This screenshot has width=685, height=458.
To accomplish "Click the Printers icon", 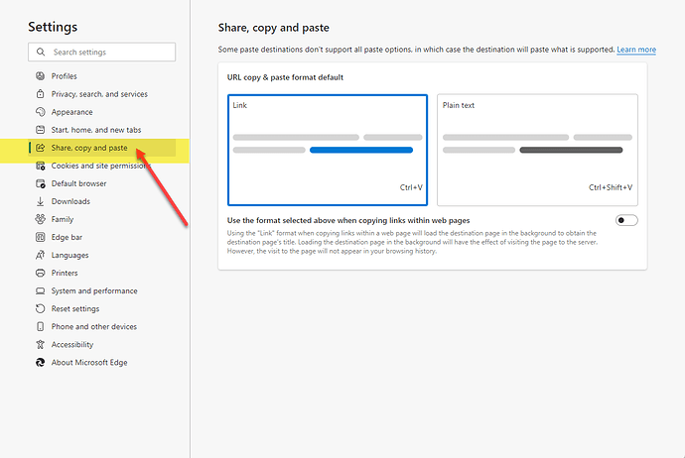I will tap(40, 273).
